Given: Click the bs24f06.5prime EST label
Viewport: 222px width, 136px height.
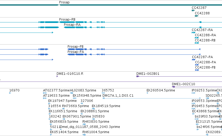Looking at the screenshot, I should click(x=209, y=127).
